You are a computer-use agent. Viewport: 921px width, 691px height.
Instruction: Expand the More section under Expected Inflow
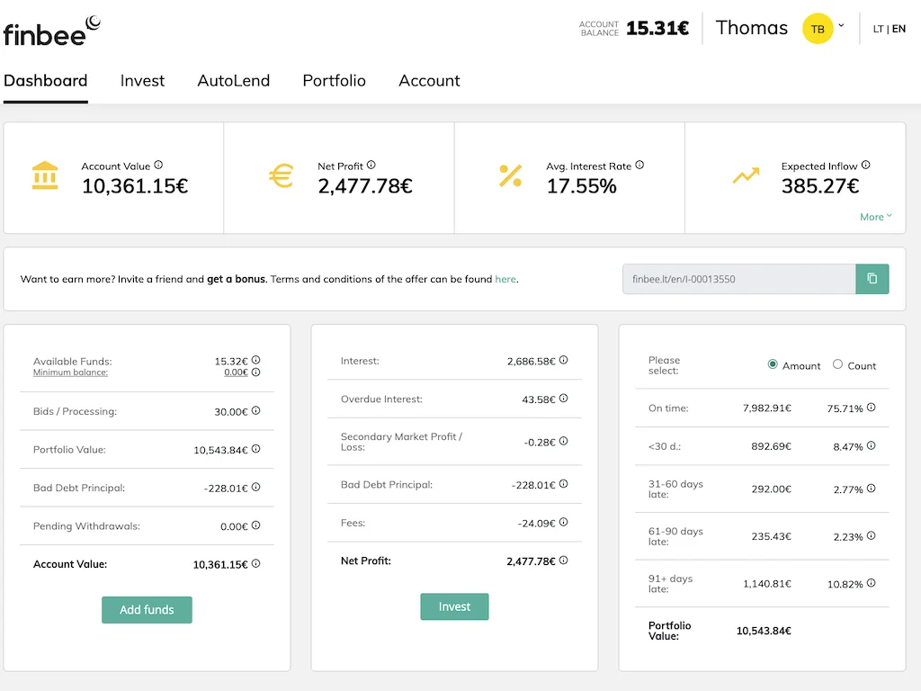coord(876,217)
